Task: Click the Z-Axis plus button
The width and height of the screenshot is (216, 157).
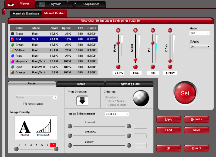Action: (170, 30)
